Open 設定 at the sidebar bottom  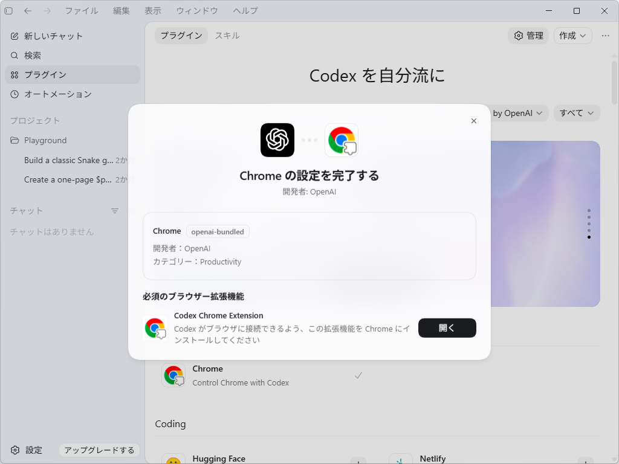coord(27,450)
